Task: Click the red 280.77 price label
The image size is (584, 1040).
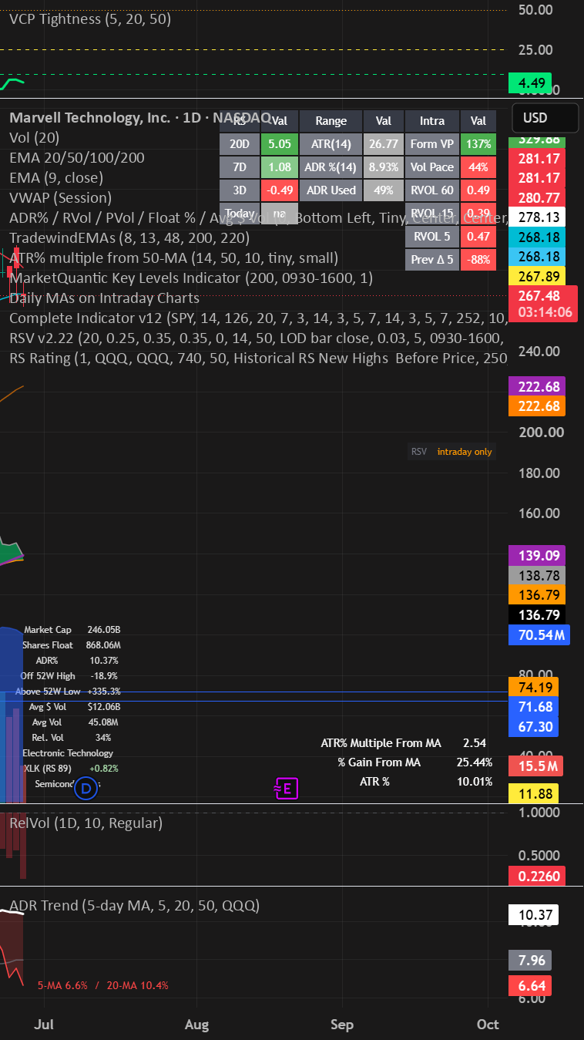Action: coord(537,197)
